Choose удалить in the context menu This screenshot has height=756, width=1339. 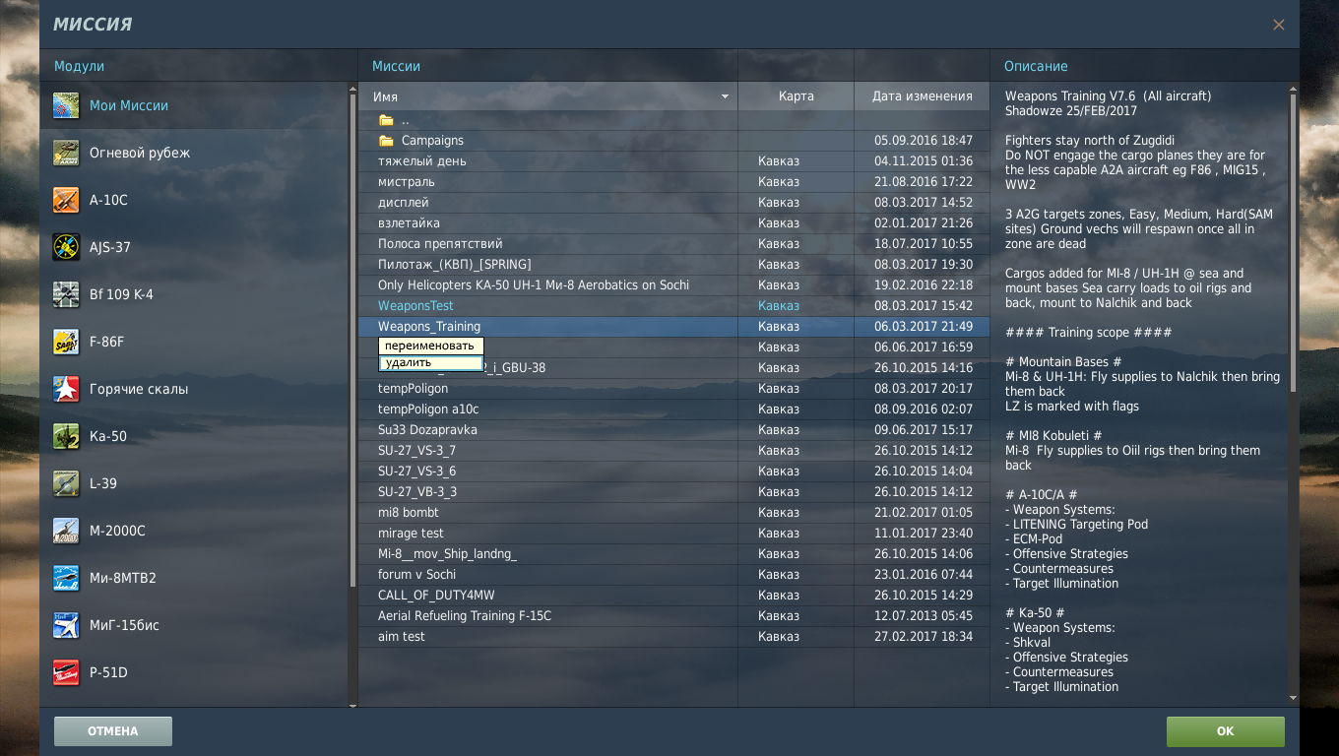coord(431,363)
